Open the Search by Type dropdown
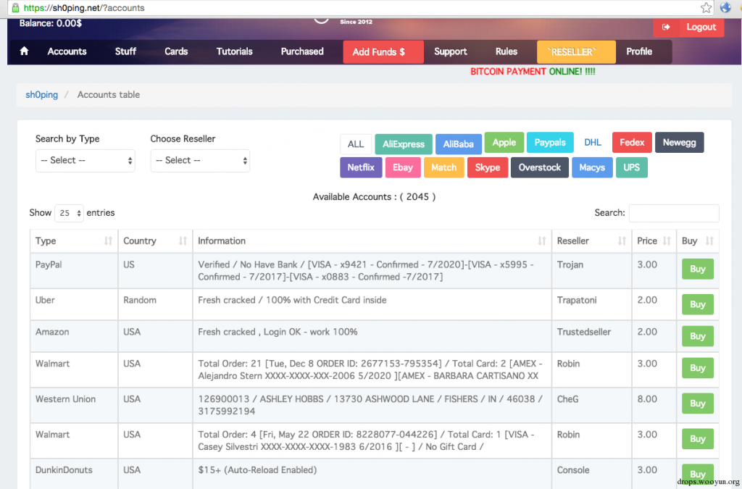742x489 pixels. (85, 160)
